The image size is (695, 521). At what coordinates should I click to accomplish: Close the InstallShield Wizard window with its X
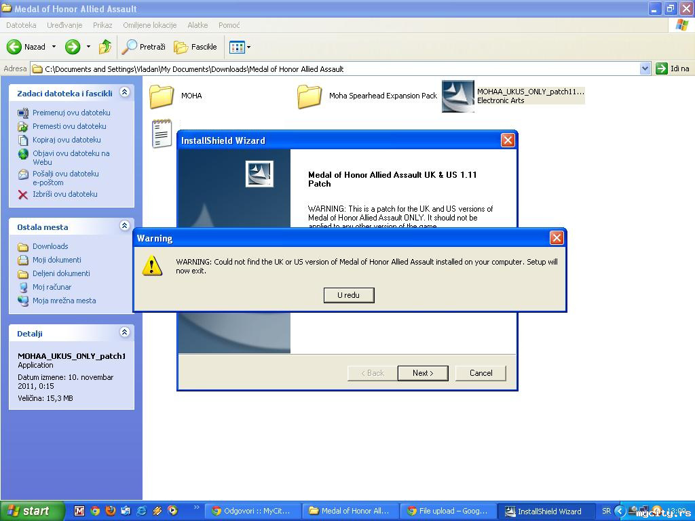(508, 140)
